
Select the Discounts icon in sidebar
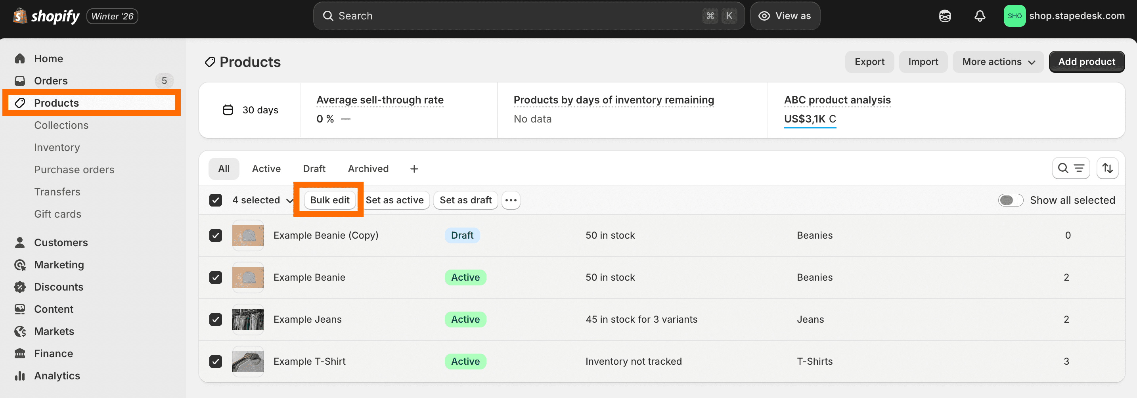point(20,287)
